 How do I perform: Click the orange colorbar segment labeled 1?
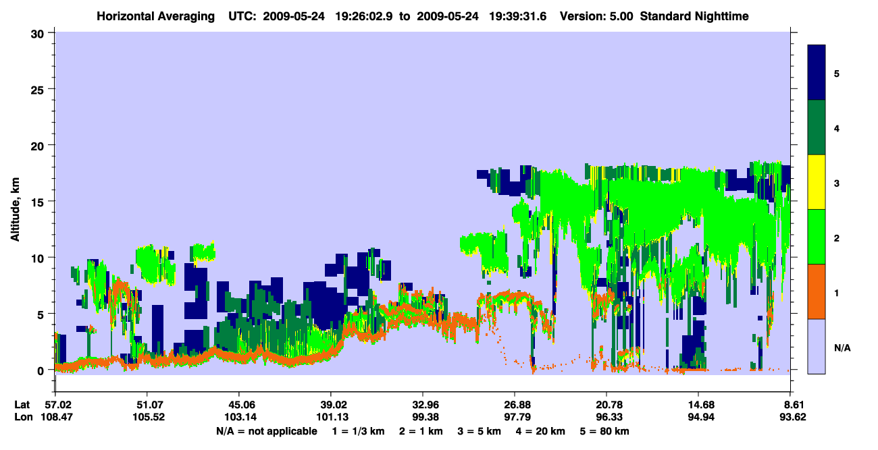(817, 291)
